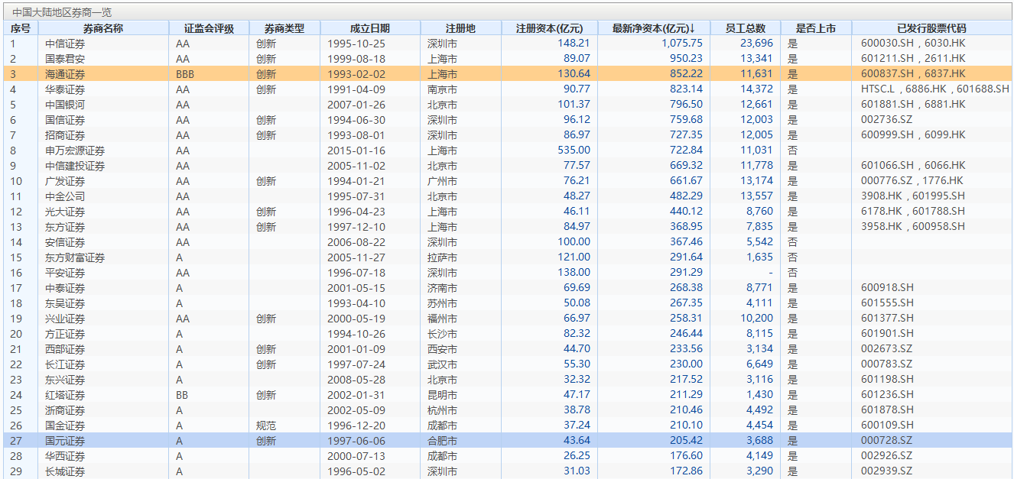Click the 中金公司 name
The width and height of the screenshot is (1014, 479).
click(65, 196)
